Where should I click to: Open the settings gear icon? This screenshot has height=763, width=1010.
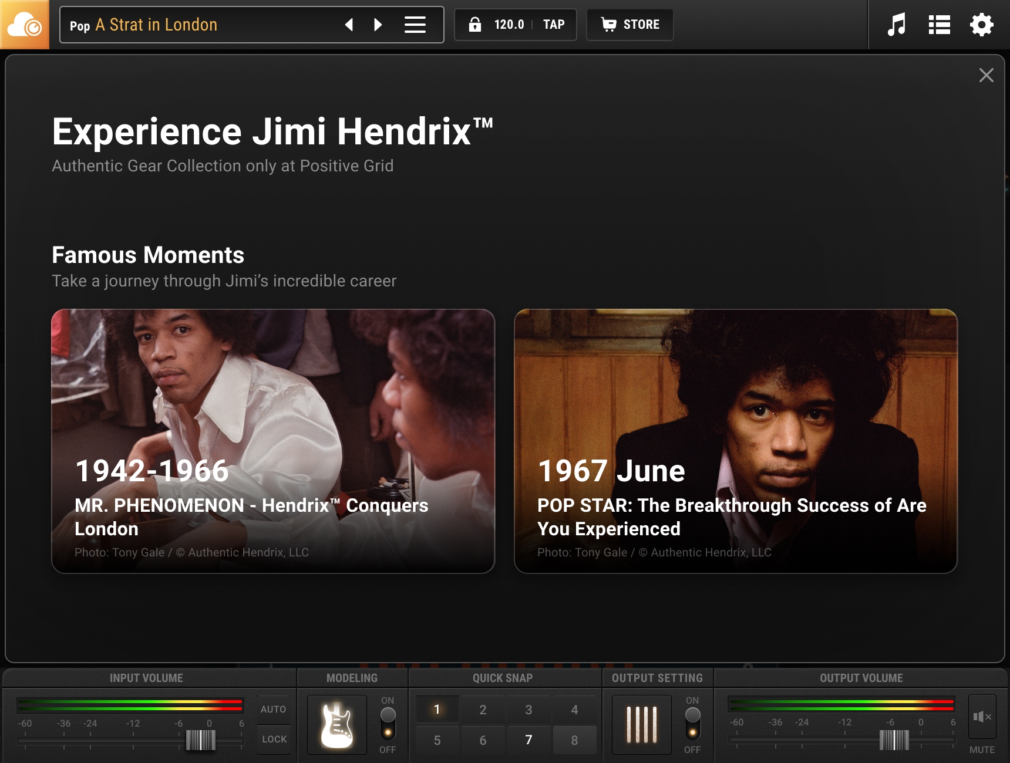pyautogui.click(x=981, y=25)
